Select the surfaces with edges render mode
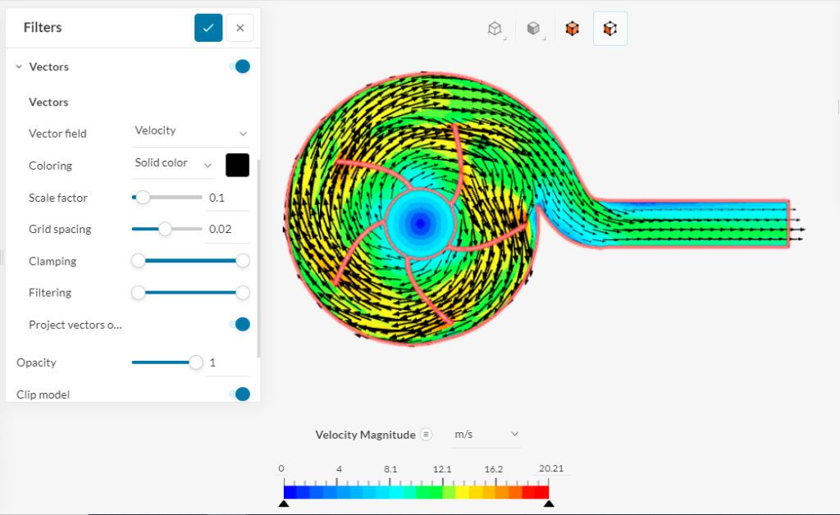The width and height of the screenshot is (840, 515). click(572, 27)
